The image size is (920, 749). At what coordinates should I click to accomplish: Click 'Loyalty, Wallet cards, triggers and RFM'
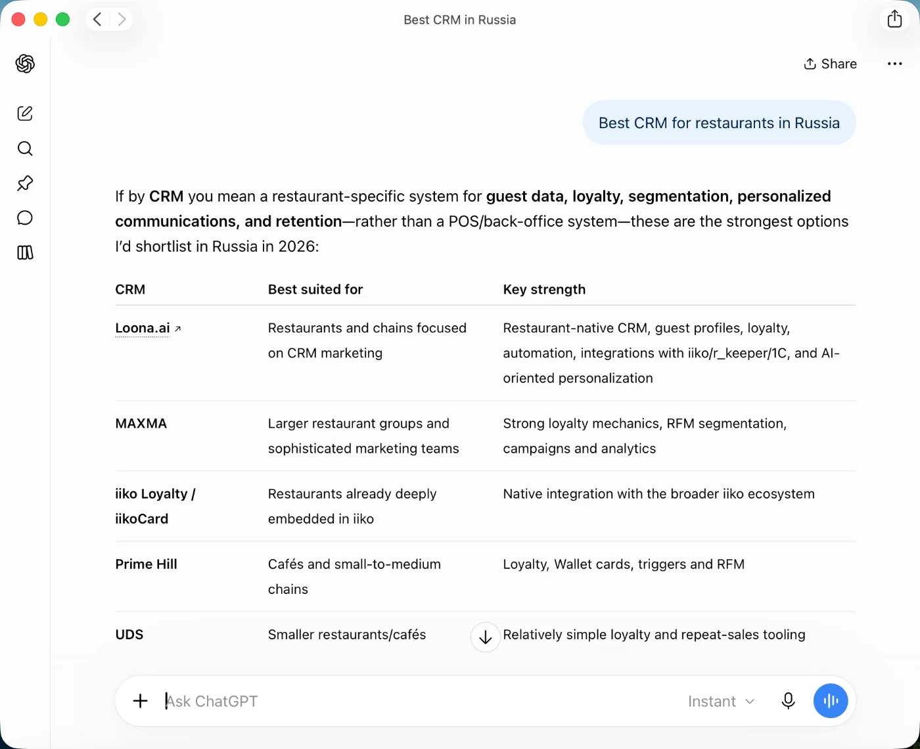[x=624, y=564]
